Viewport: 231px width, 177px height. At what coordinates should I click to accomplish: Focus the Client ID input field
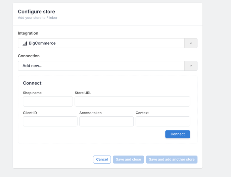point(50,121)
